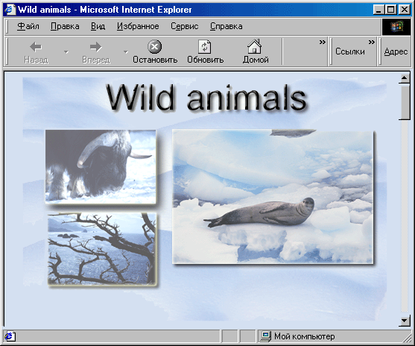Click the scroll down arrow button
The width and height of the screenshot is (415, 346).
pos(405,321)
